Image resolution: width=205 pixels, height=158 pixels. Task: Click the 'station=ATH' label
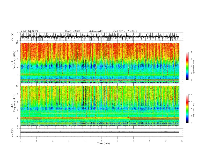point(96,31)
